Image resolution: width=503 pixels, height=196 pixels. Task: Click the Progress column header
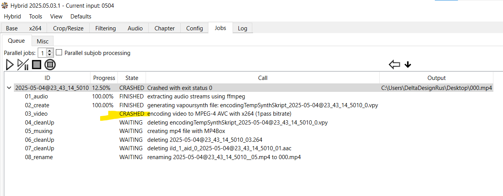point(104,78)
